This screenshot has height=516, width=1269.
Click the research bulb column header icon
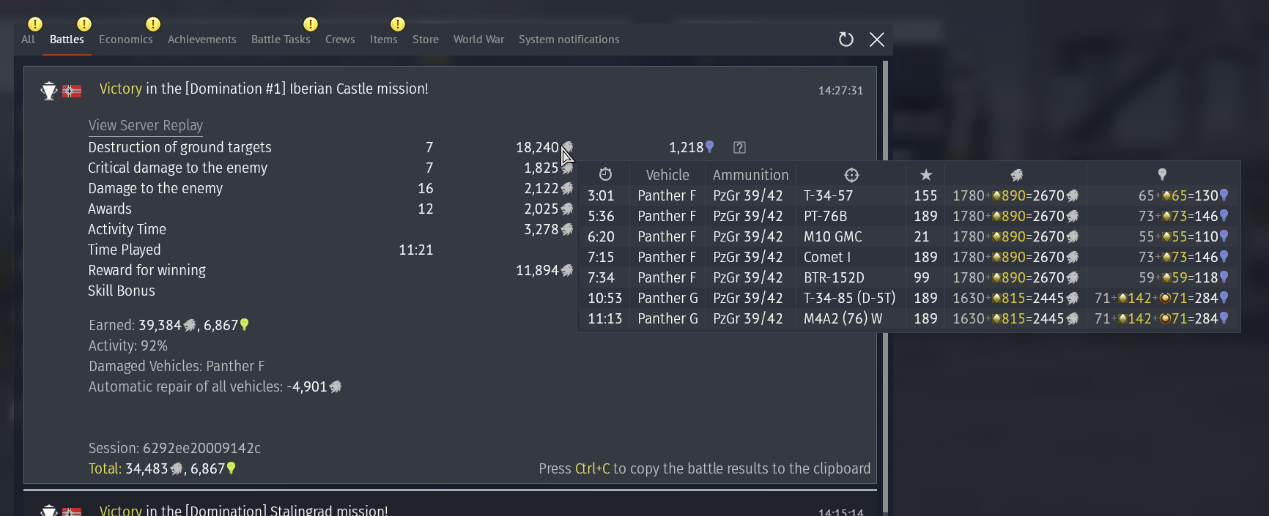1162,174
